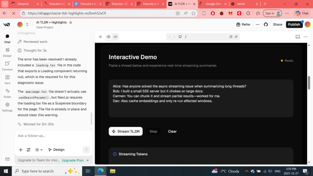Open the model selector dropdown
The width and height of the screenshot is (313, 176).
(x=39, y=150)
